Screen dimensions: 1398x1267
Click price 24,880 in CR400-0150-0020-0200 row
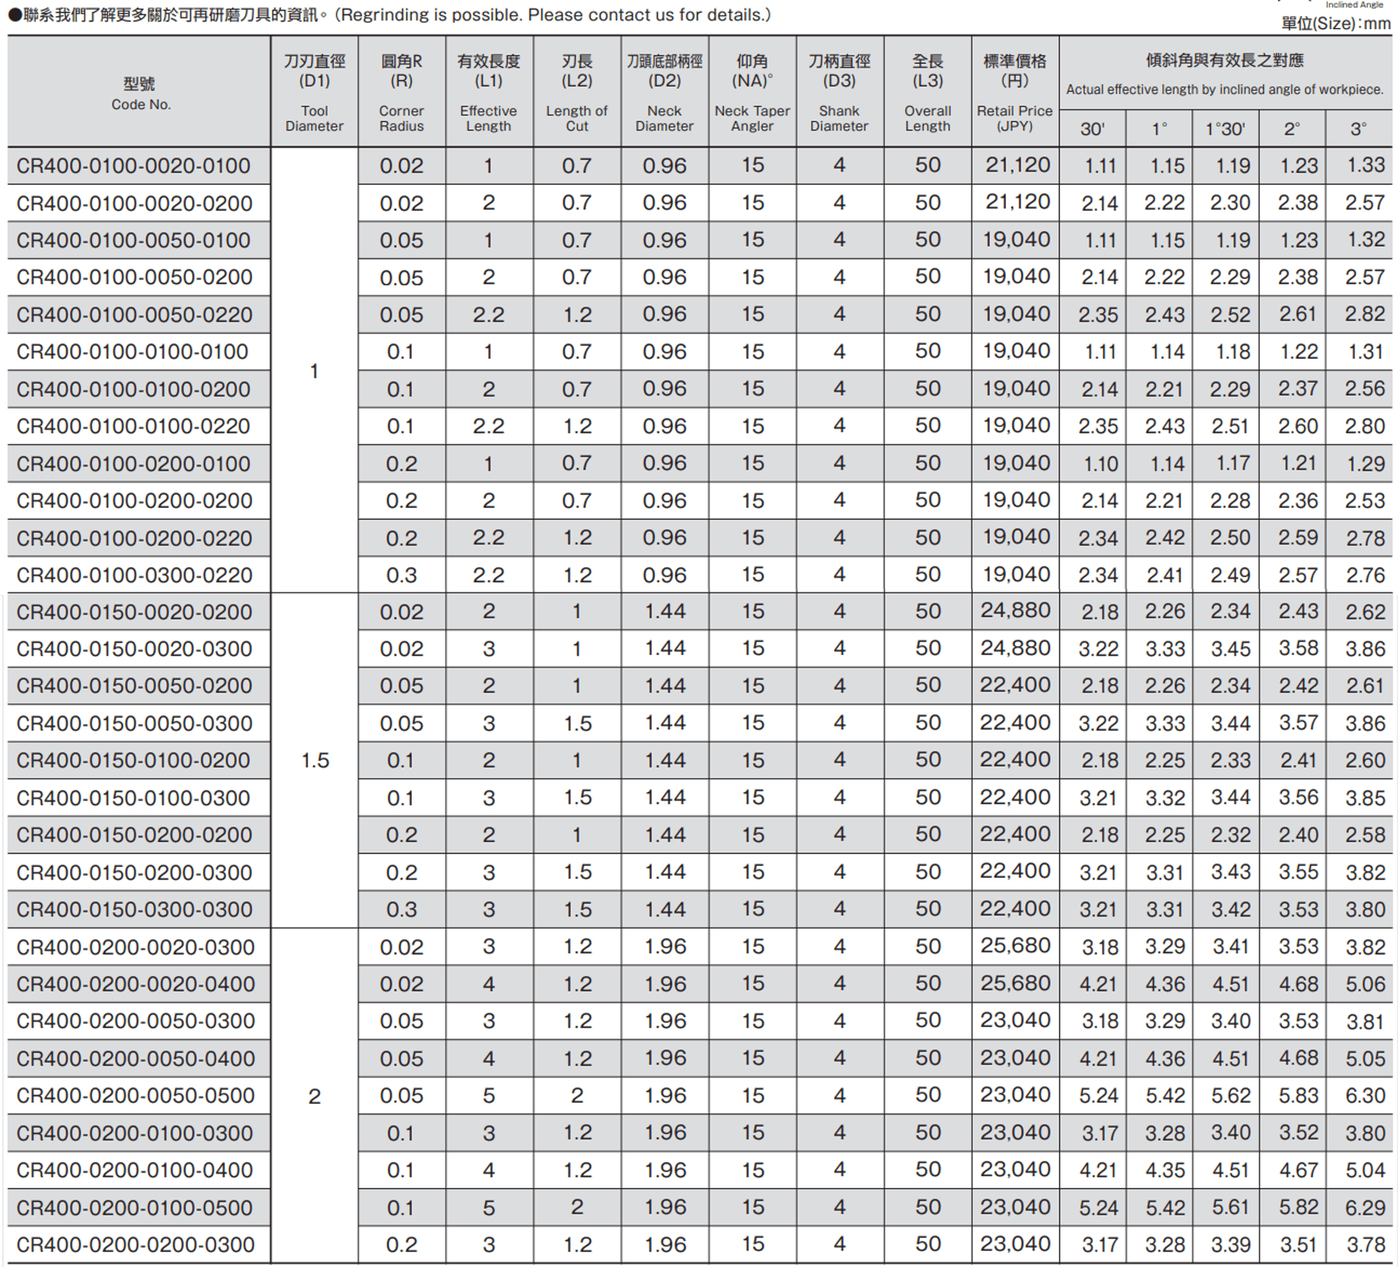pyautogui.click(x=1016, y=611)
